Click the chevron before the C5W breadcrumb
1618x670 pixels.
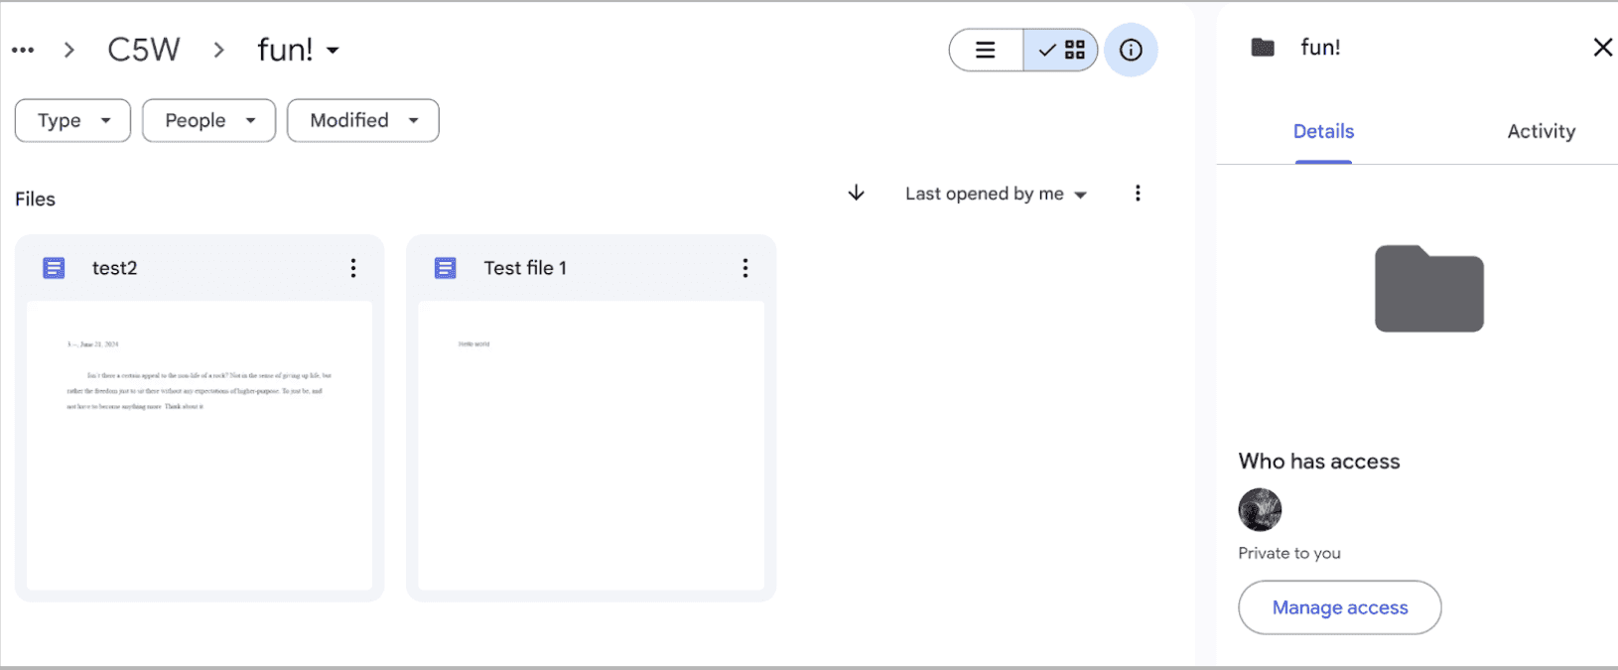(x=68, y=50)
